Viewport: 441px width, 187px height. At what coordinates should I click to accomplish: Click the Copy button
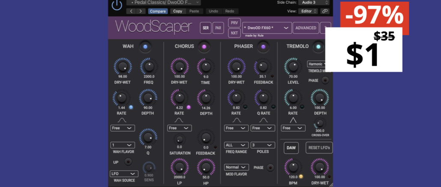(177, 11)
